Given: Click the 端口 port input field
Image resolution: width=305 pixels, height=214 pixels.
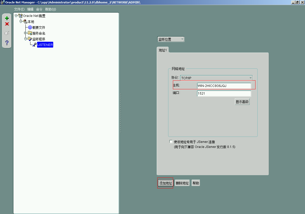Looking at the screenshot, I should [x=224, y=93].
